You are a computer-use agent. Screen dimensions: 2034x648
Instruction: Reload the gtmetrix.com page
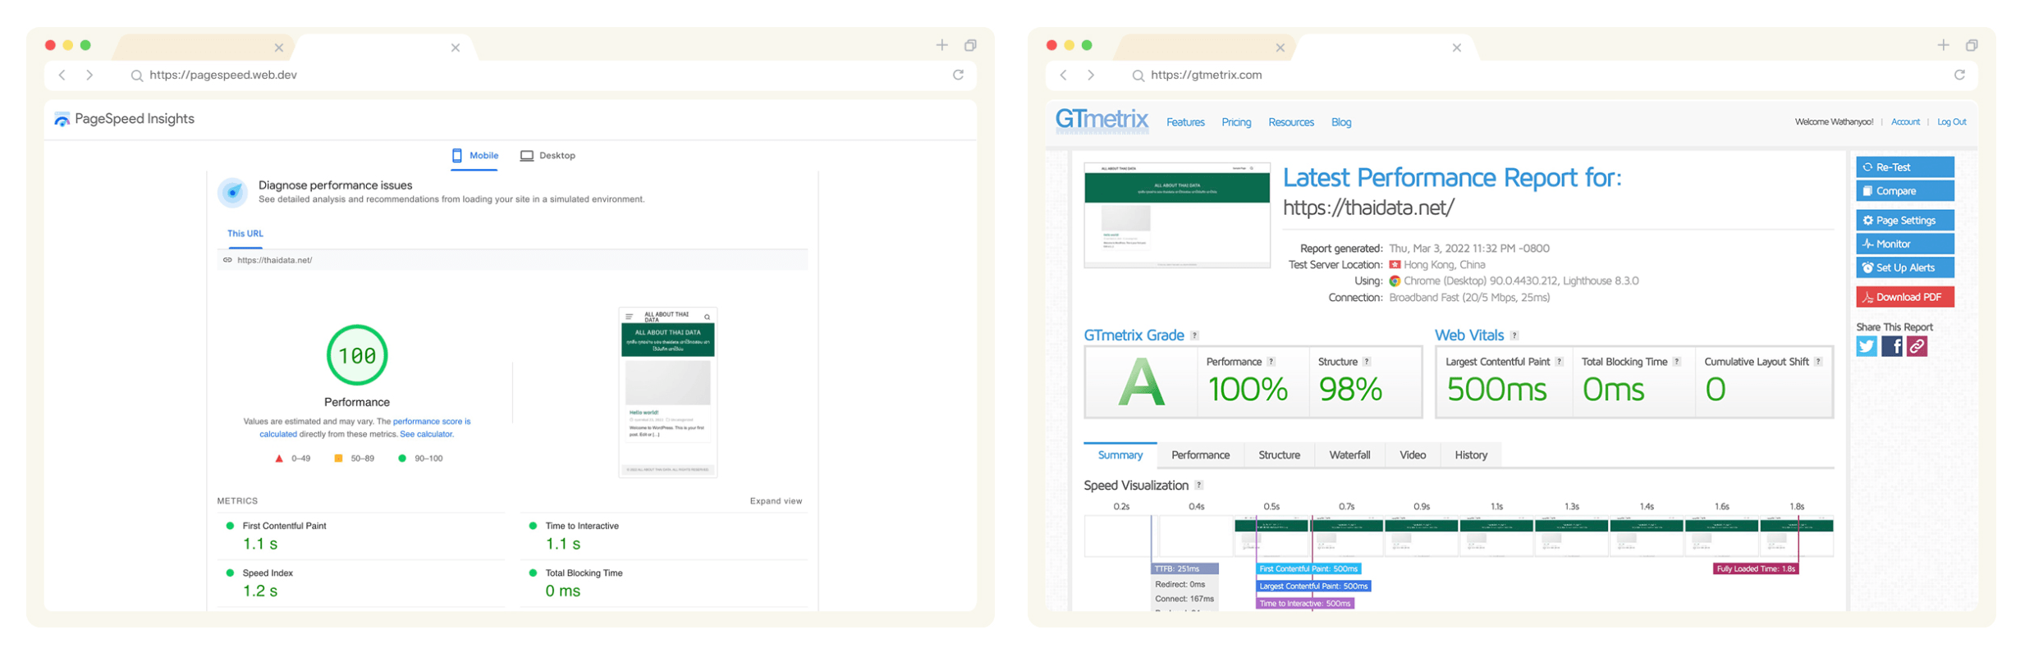click(1959, 75)
